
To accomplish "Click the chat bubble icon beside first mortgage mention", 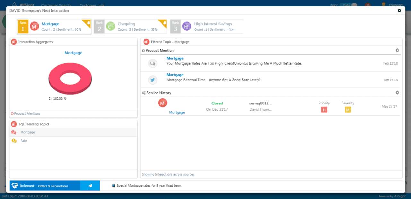I will tap(153, 63).
